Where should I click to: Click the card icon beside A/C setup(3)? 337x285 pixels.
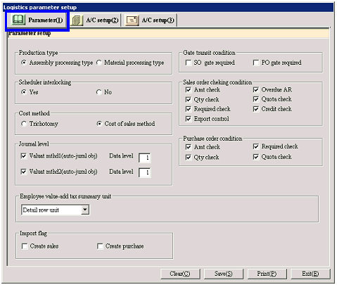[132, 20]
